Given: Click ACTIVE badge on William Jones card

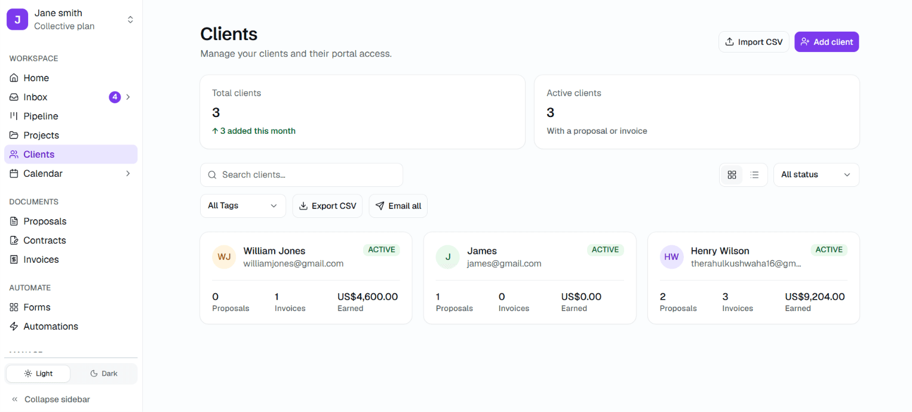Looking at the screenshot, I should click(382, 250).
